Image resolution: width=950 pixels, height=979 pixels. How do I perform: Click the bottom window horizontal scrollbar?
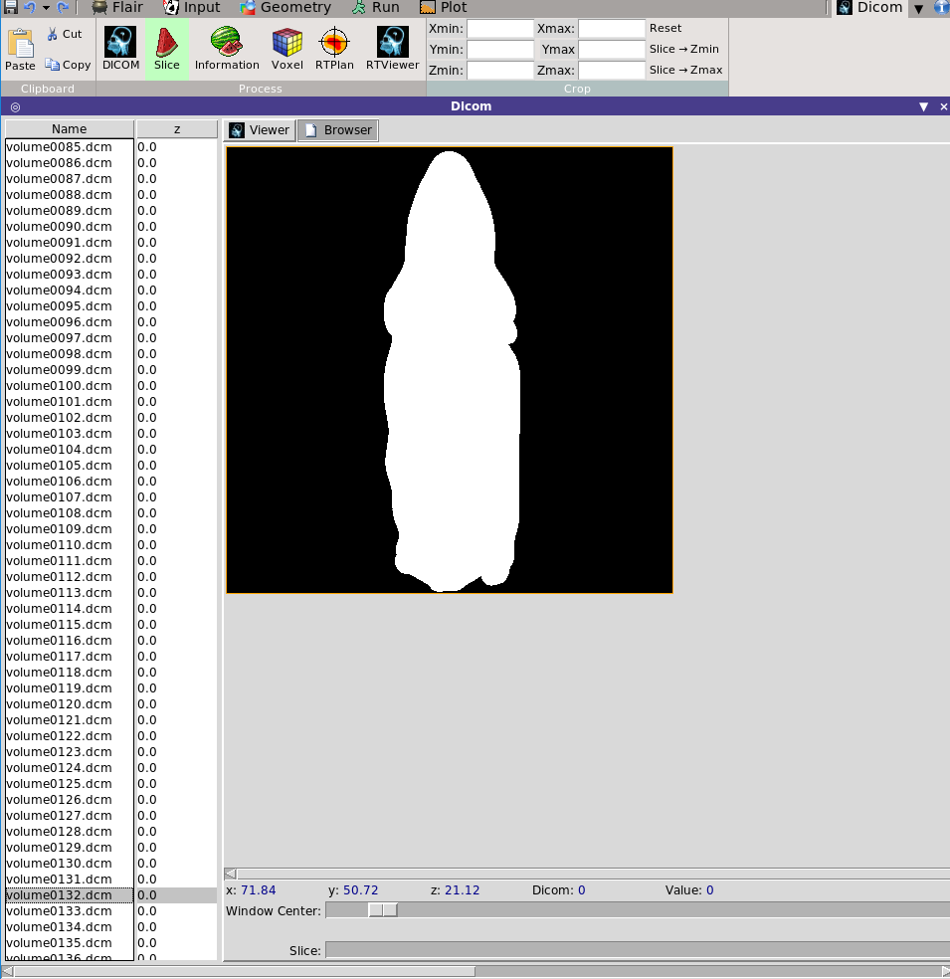click(x=244, y=972)
